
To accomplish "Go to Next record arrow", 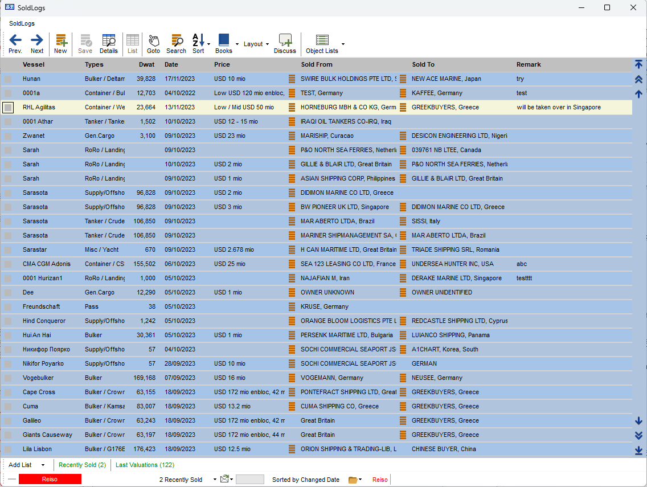I will tap(36, 44).
